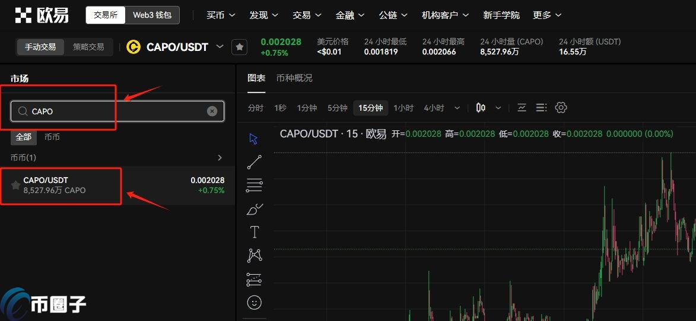This screenshot has height=321, width=696.
Task: Click the 24 小时量 value 8,527.96万
Action: (500, 52)
